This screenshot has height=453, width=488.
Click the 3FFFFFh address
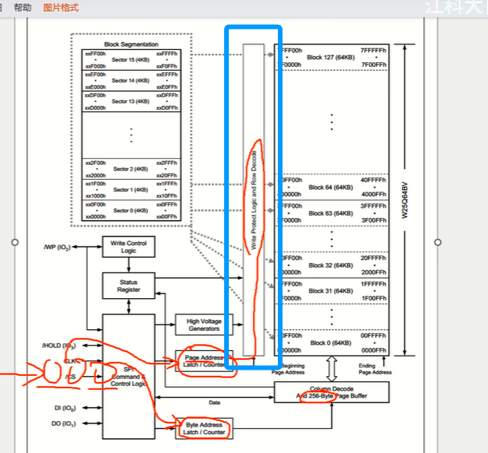point(374,206)
